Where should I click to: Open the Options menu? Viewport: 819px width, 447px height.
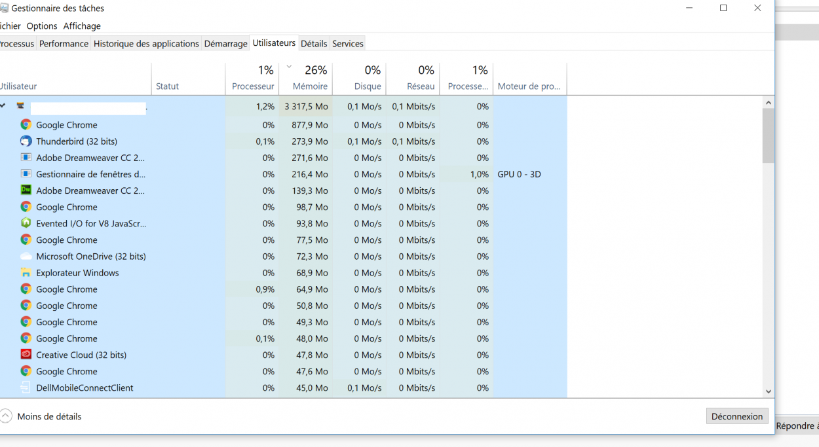tap(42, 26)
